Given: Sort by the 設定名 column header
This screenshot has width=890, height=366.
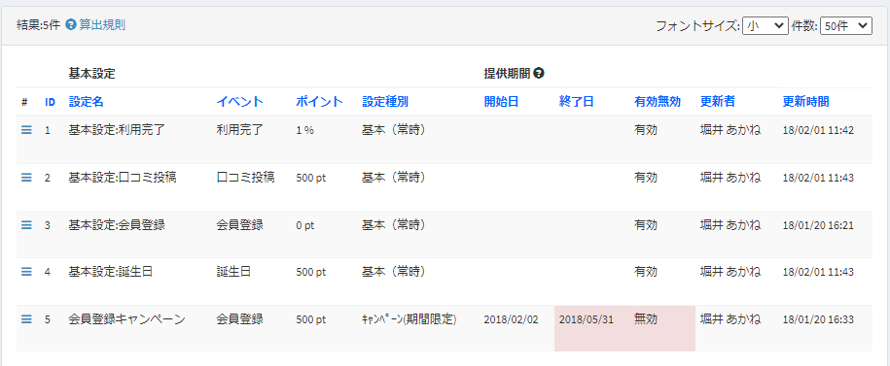Looking at the screenshot, I should pos(87,102).
